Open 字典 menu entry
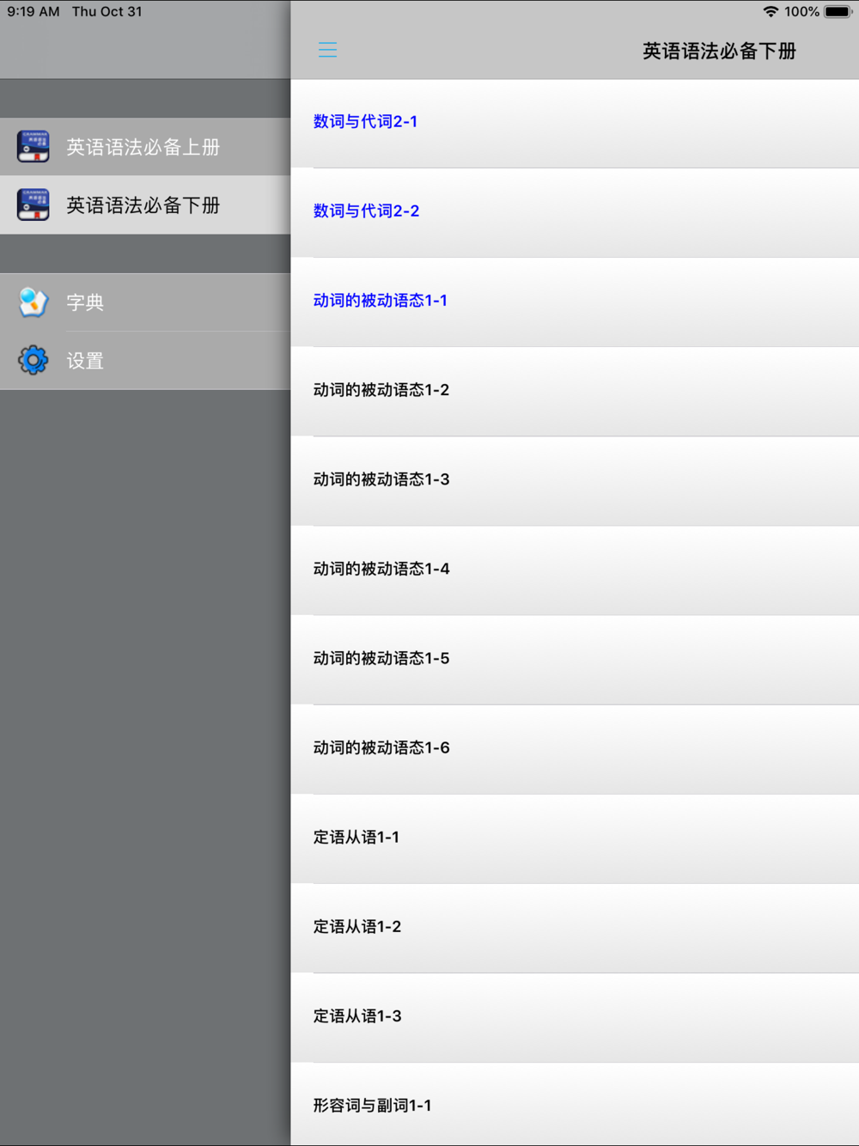 [145, 302]
